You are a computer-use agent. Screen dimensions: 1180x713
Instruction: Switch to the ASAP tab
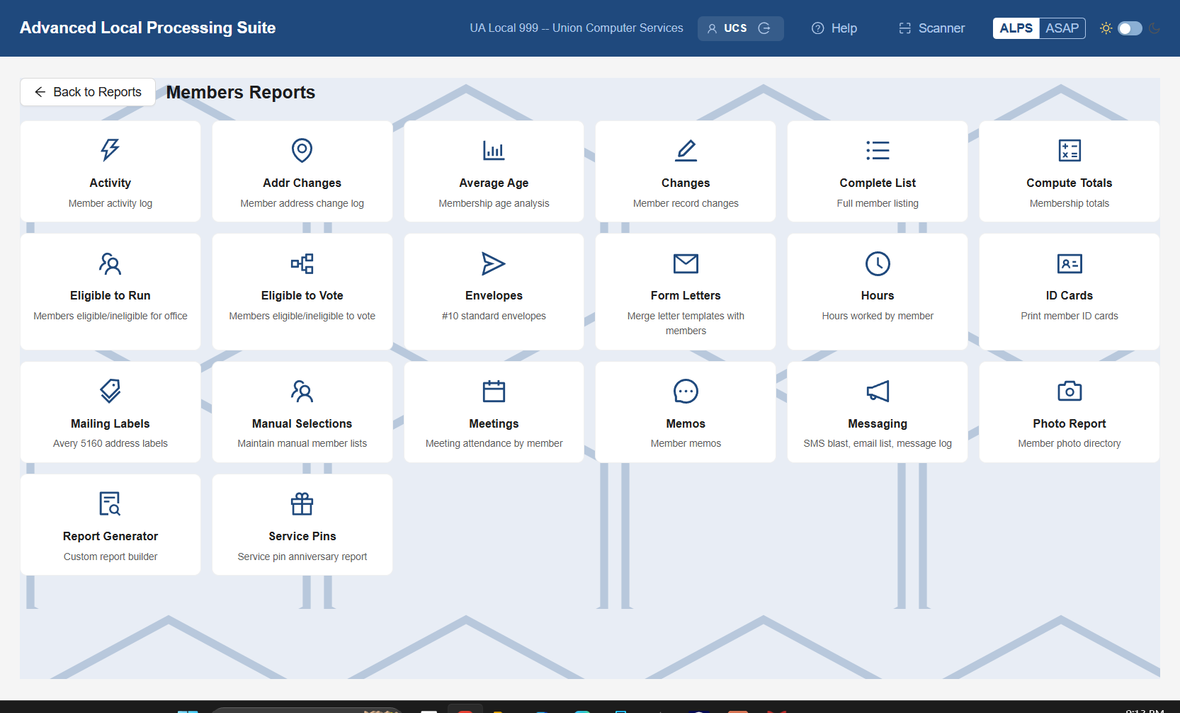click(x=1062, y=28)
